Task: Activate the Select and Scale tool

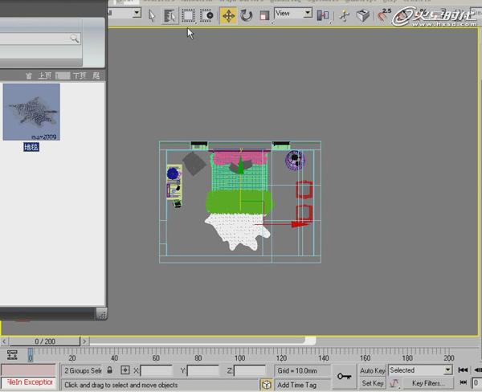Action: pyautogui.click(x=263, y=14)
